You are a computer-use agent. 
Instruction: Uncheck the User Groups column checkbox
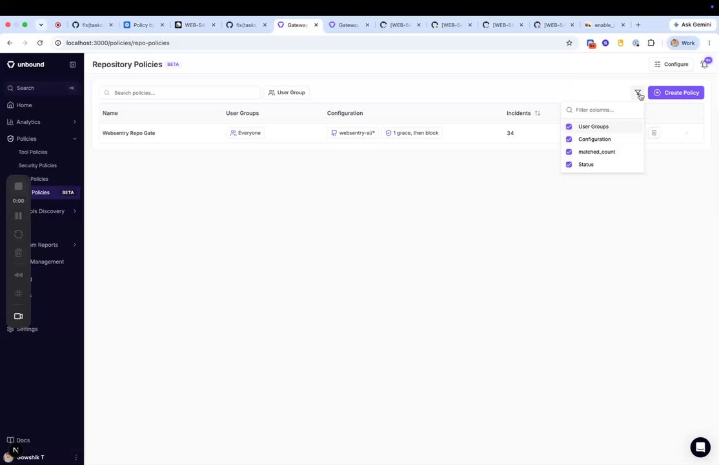coord(569,127)
